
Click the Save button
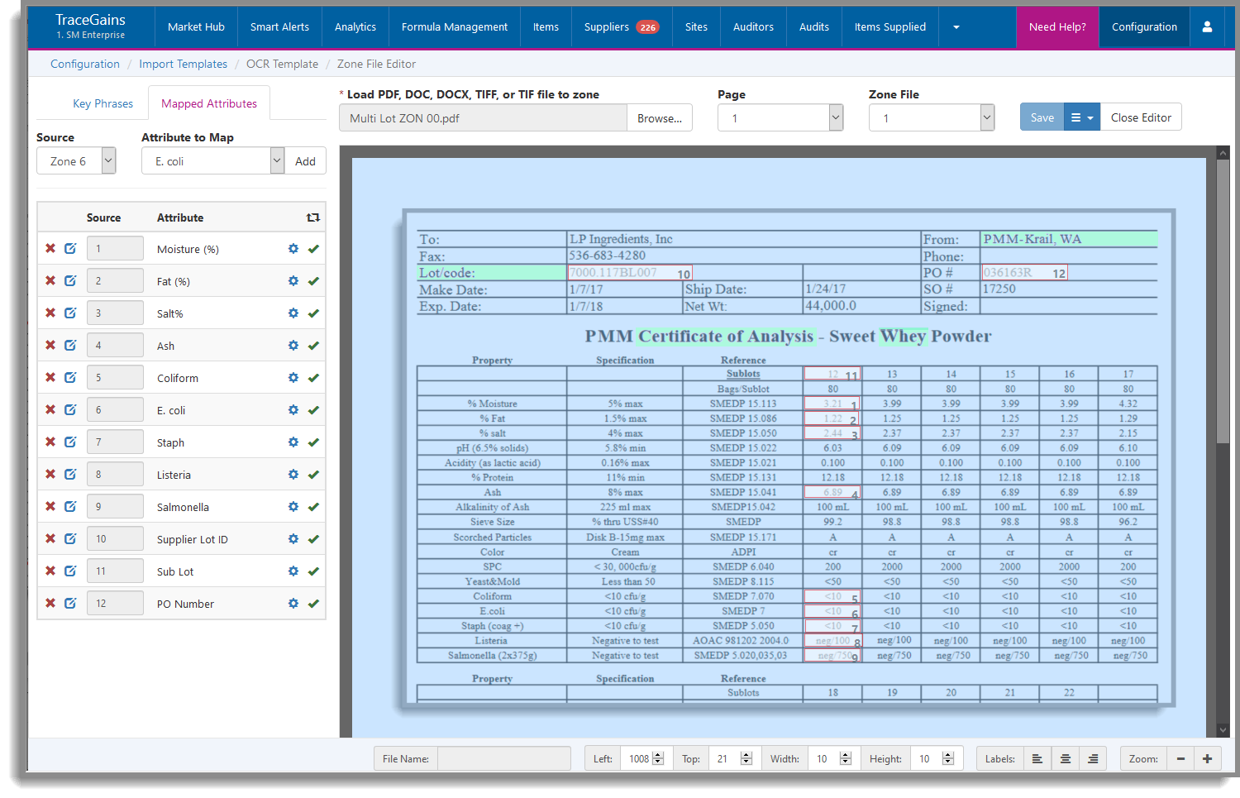pyautogui.click(x=1042, y=117)
